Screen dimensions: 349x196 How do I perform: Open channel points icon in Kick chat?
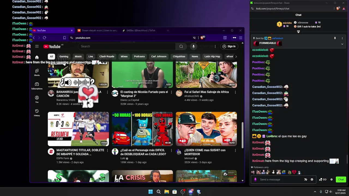coord(323,179)
